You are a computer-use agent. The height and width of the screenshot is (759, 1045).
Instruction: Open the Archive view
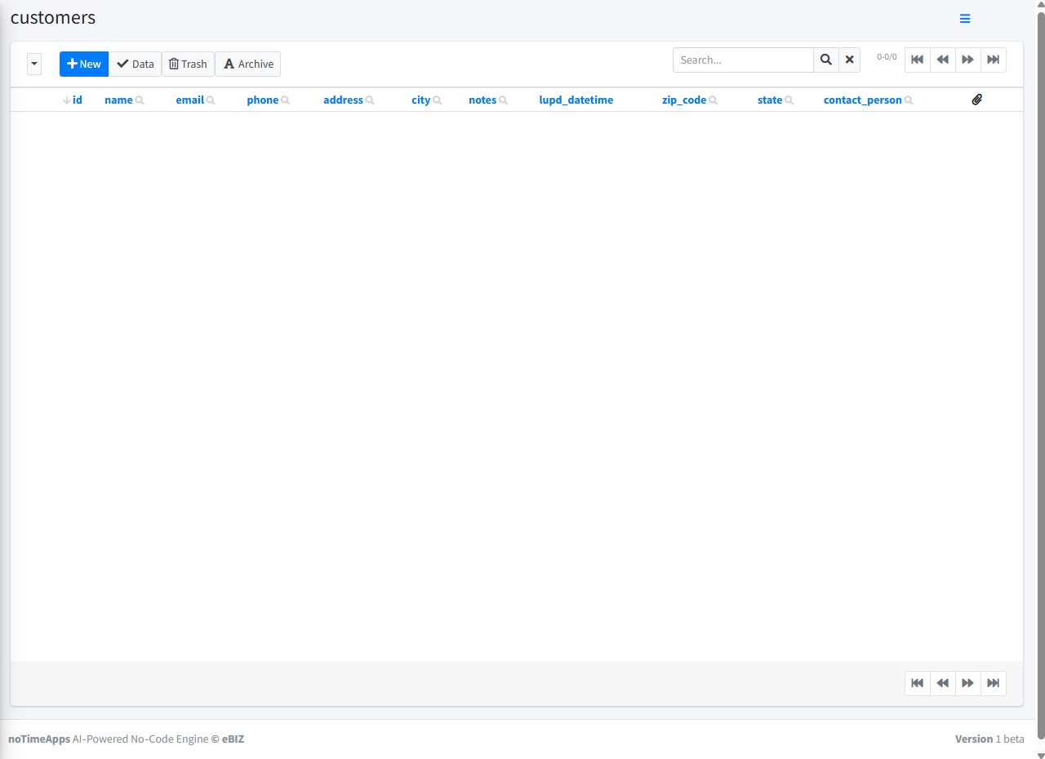[248, 64]
